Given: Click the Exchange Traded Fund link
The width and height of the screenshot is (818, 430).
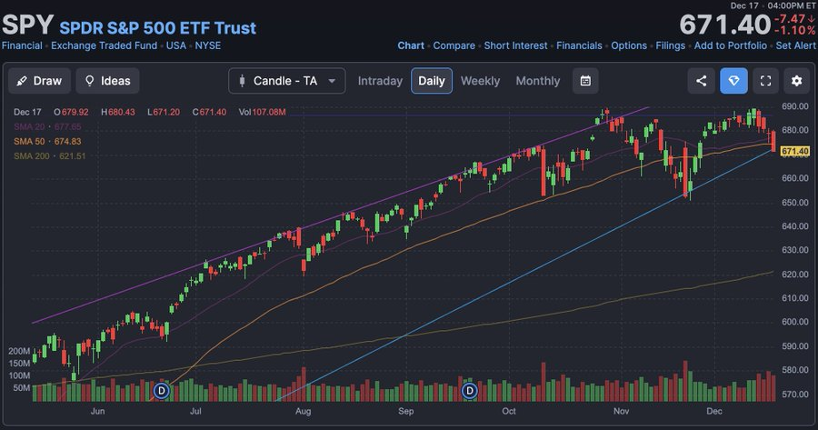Looking at the screenshot, I should tap(105, 45).
